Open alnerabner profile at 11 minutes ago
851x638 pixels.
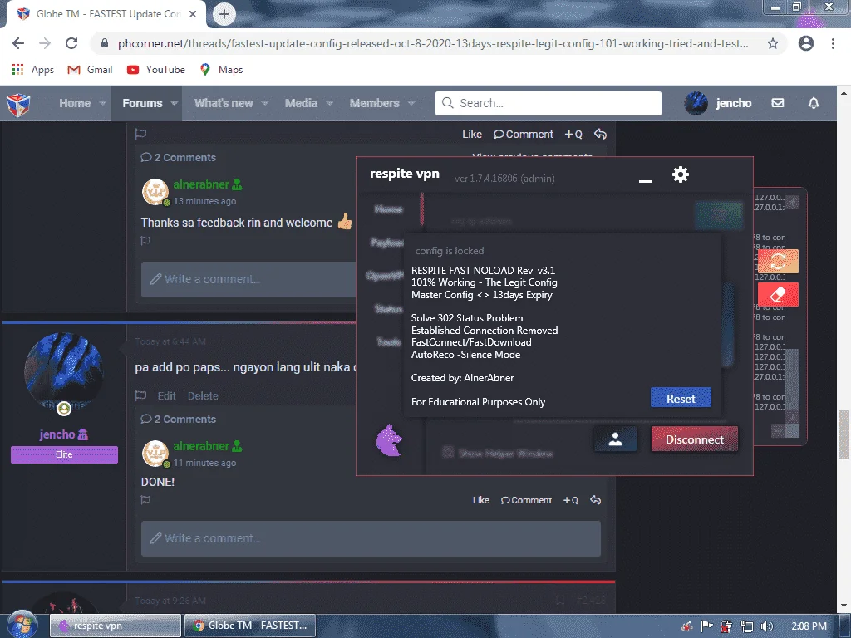(x=201, y=446)
